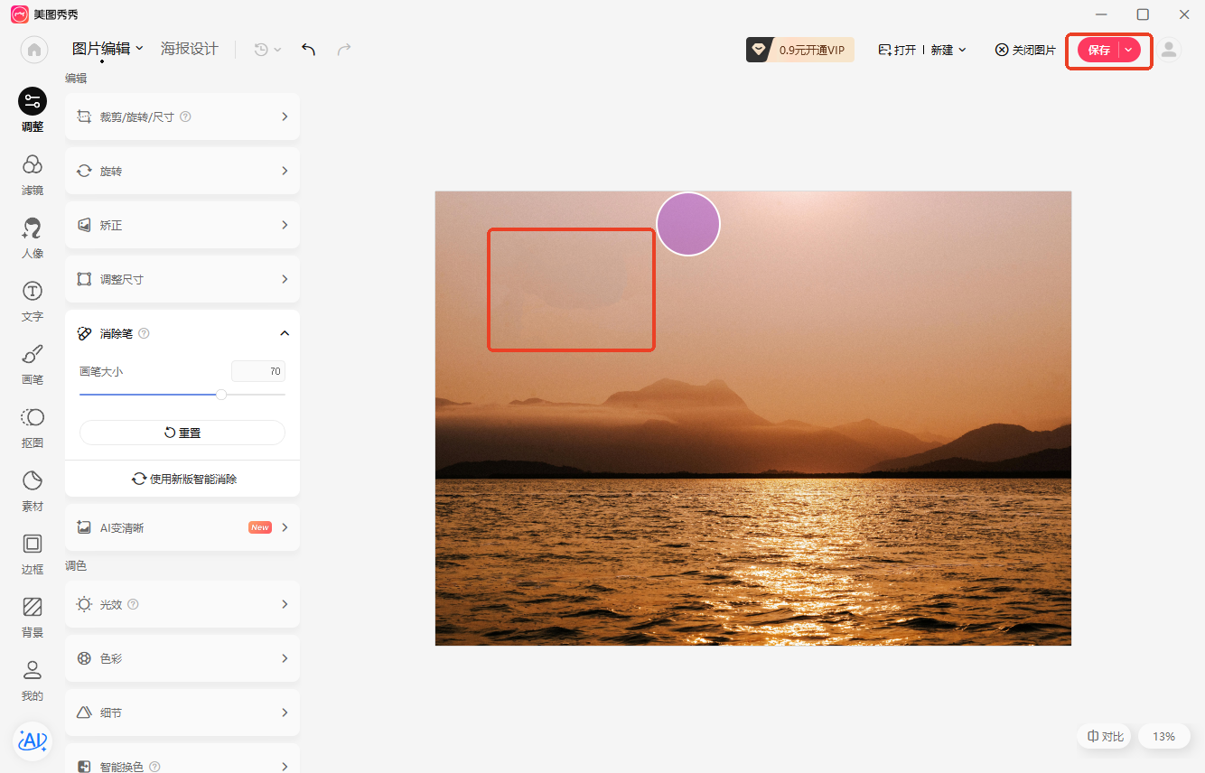Open the 人像 portrait sidebar tool

point(33,237)
